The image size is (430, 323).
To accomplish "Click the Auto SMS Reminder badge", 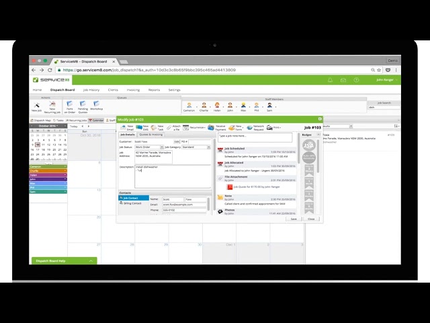I will pyautogui.click(x=309, y=157).
